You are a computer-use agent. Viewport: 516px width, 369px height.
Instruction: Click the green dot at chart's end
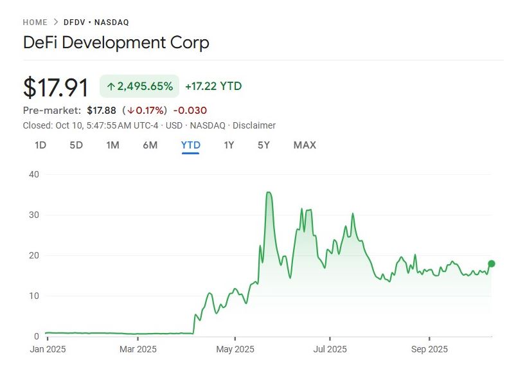[492, 264]
